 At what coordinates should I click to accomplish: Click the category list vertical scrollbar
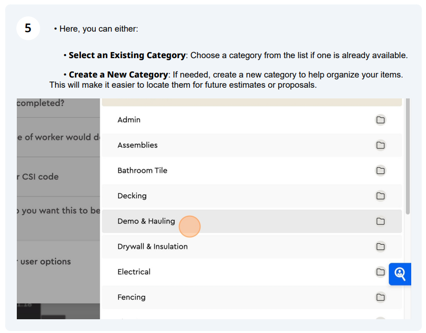(x=408, y=157)
